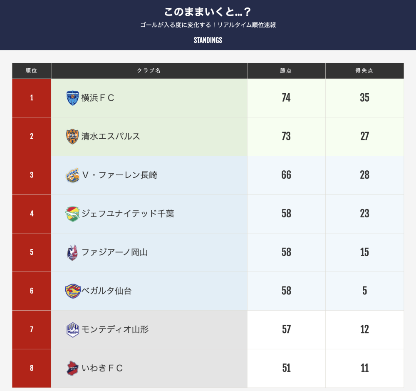The width and height of the screenshot is (416, 391).
Task: Open the 横浜ＦＣ club name link
Action: [98, 98]
